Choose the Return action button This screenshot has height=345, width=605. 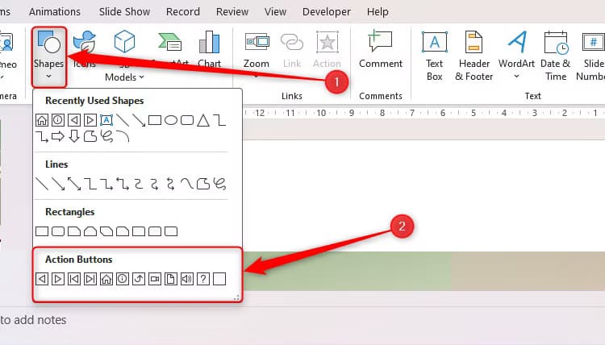click(x=139, y=279)
